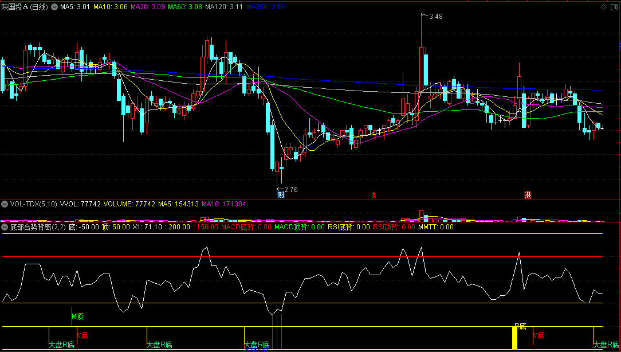
Task: Open the VOL-TDX indicator dropdown arrow
Action: (x=5, y=204)
